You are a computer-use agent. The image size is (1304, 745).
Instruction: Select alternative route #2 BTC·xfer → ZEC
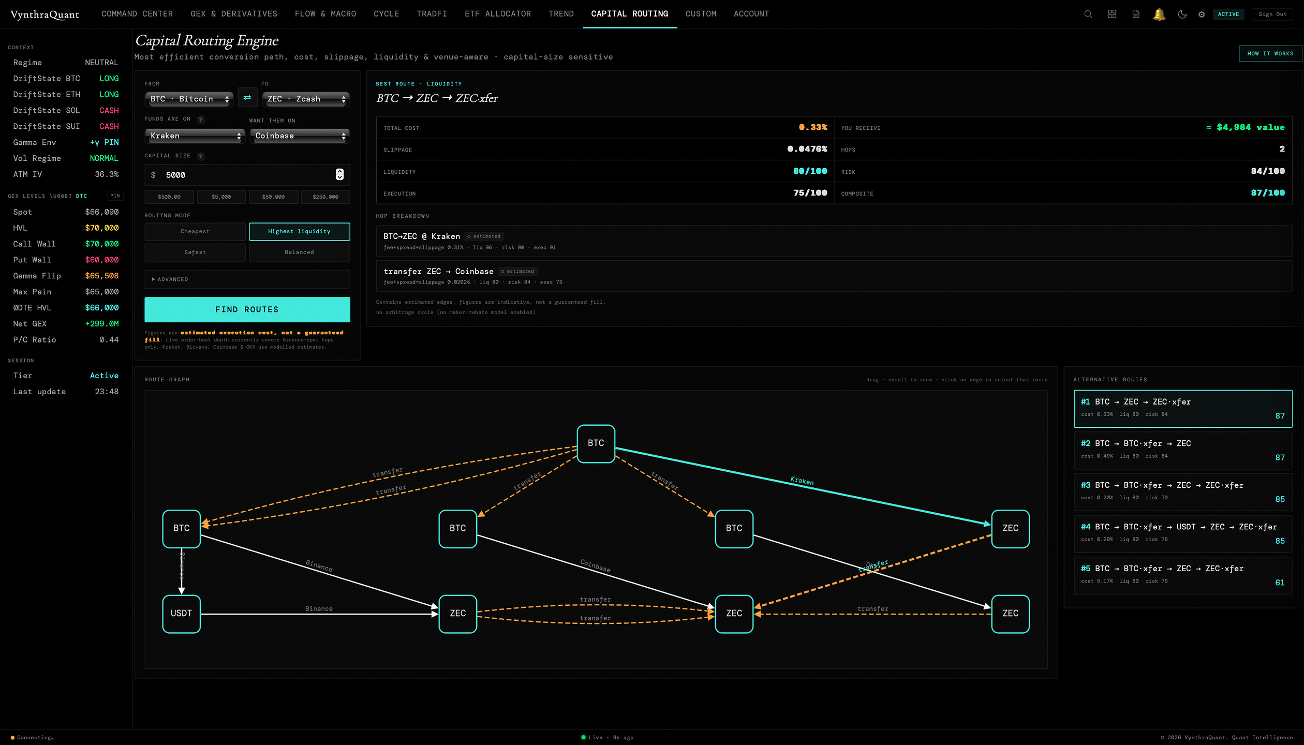click(x=1183, y=450)
